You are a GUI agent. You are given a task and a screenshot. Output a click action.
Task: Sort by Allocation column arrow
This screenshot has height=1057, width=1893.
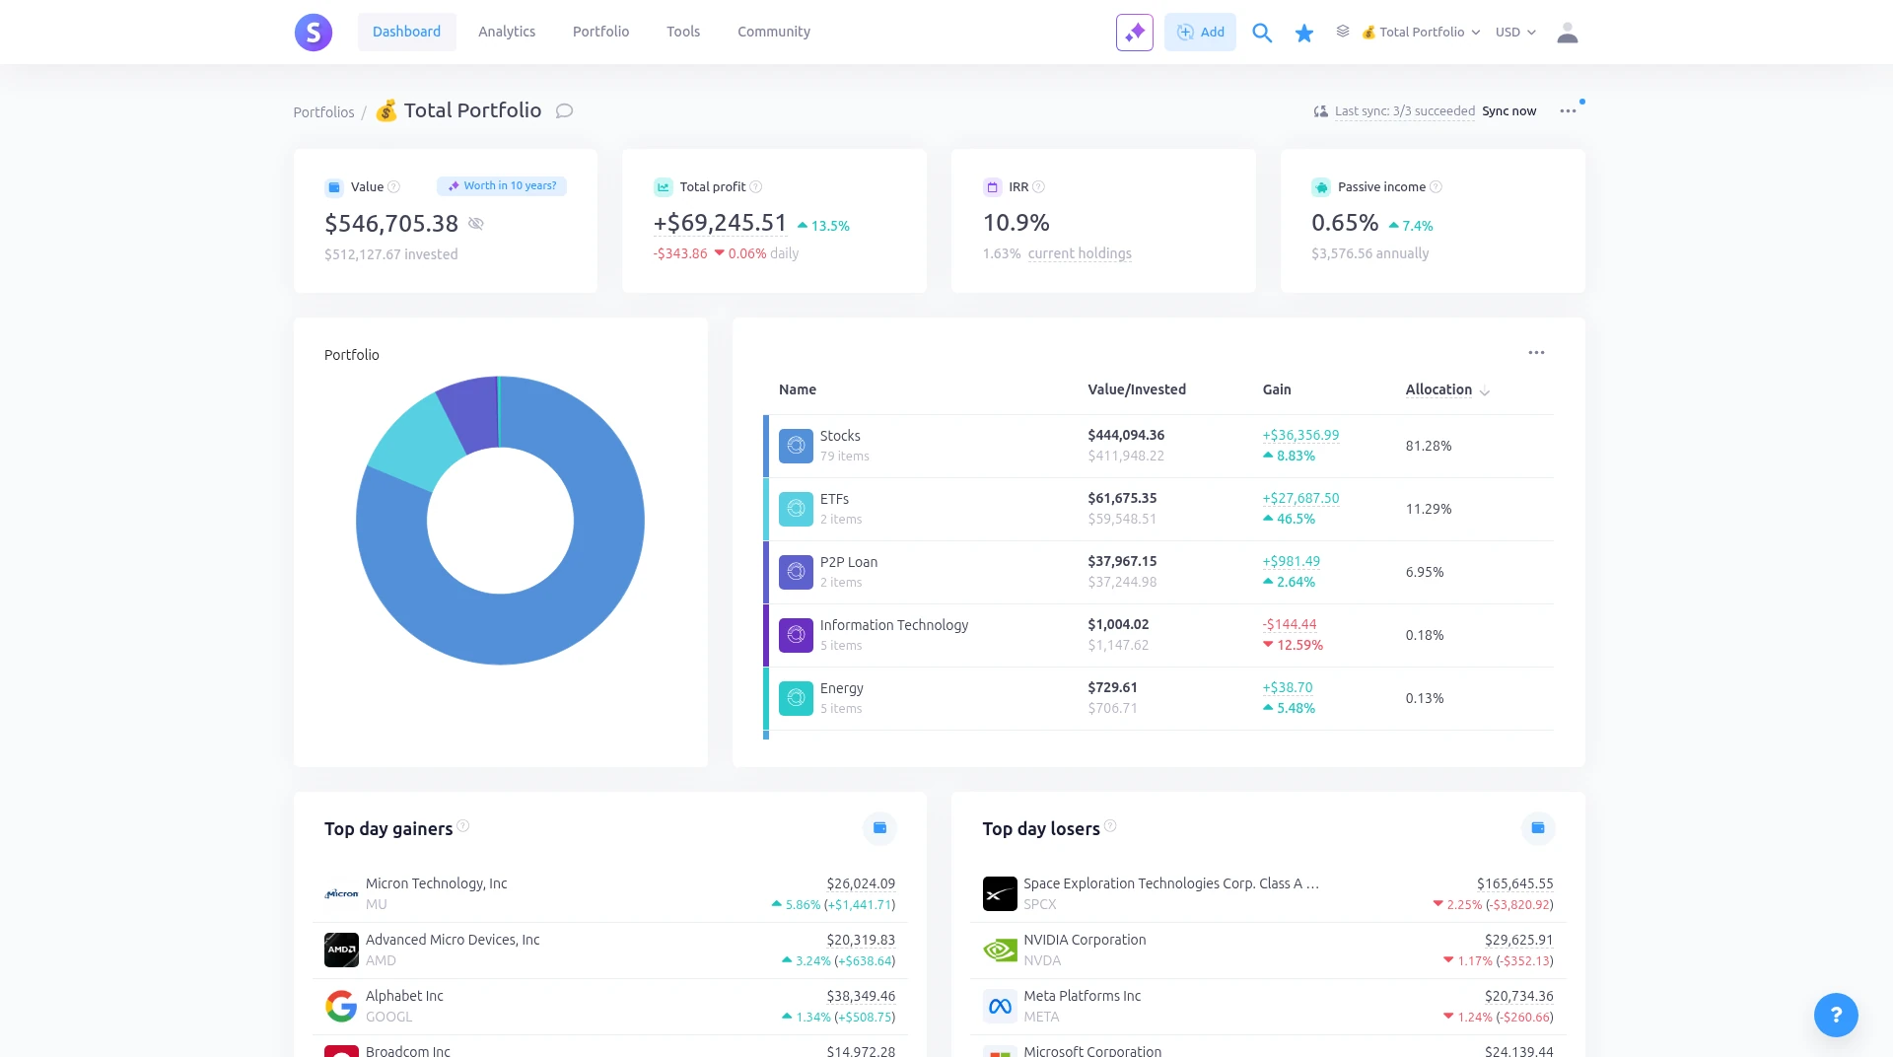click(x=1484, y=391)
